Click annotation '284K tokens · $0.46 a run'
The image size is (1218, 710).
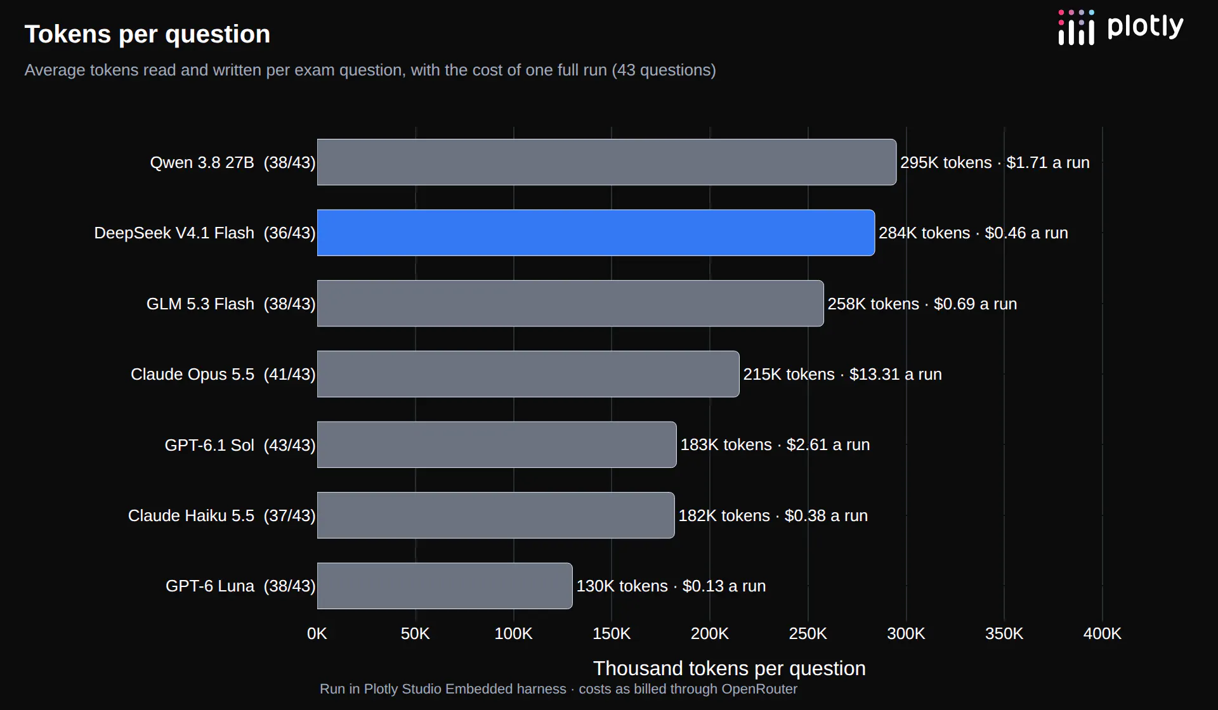(973, 233)
